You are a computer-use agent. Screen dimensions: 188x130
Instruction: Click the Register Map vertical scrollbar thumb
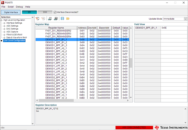131,63
